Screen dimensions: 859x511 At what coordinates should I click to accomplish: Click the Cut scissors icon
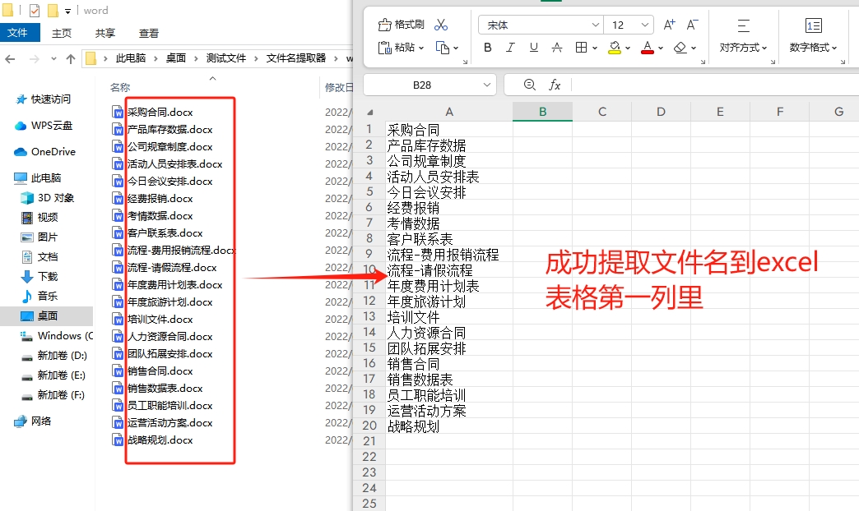(x=441, y=25)
